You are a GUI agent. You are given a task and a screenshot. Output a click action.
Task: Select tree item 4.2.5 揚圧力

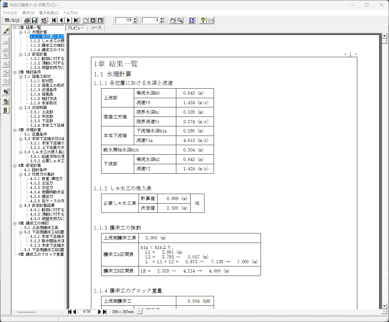42,197
